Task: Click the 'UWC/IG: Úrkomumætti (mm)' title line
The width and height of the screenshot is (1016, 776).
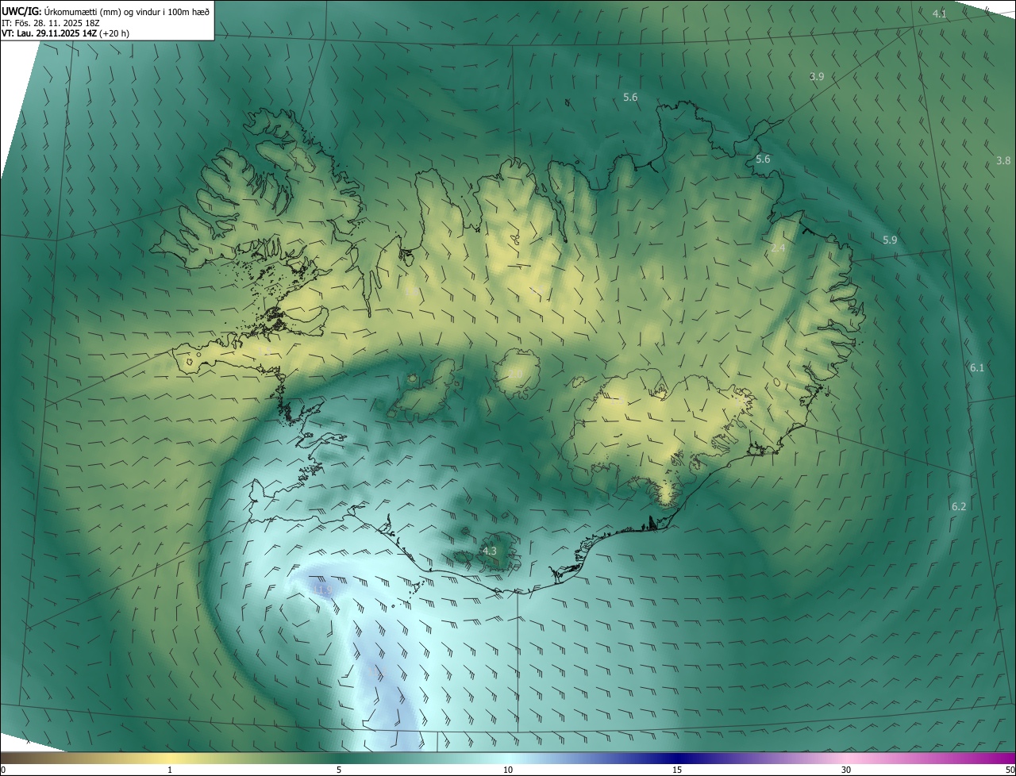Action: tap(106, 11)
